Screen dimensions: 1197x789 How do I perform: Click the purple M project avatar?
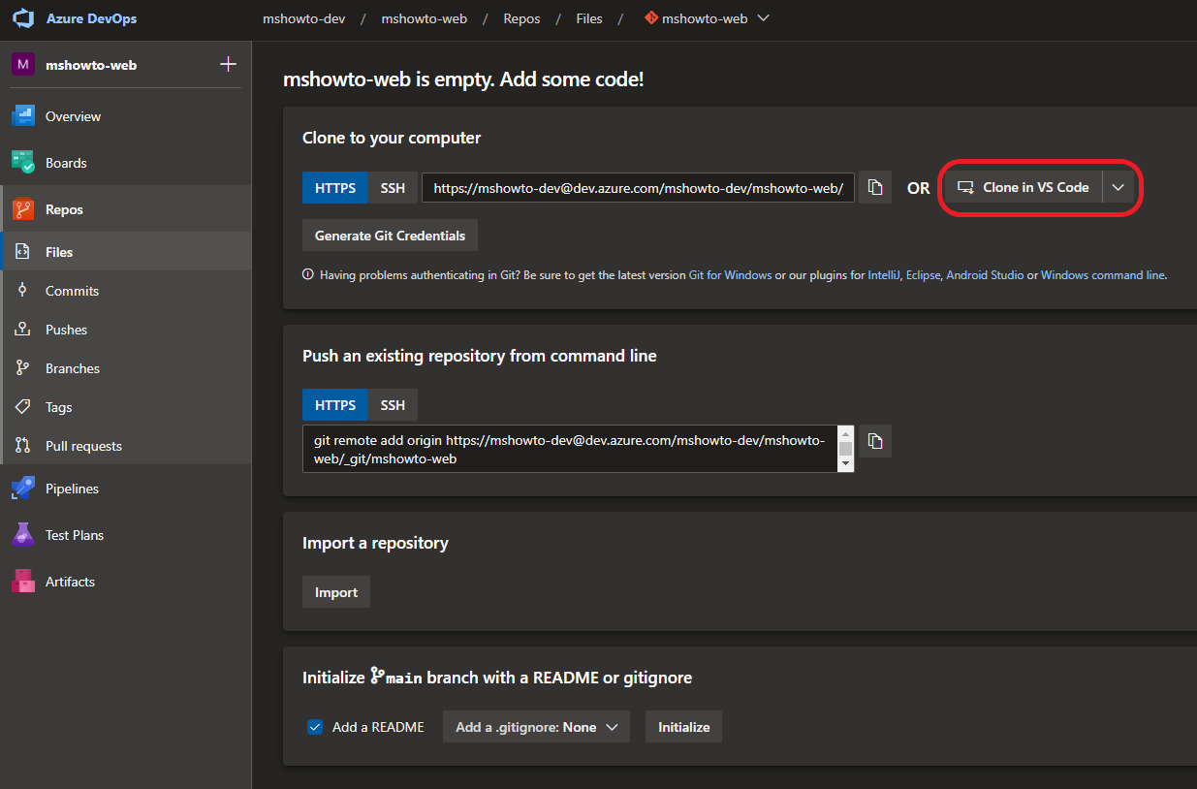(x=23, y=65)
